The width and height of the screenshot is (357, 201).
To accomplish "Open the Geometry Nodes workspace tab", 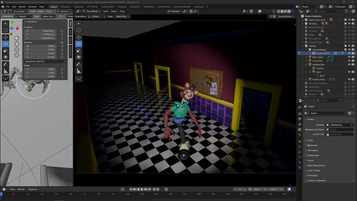I will pyautogui.click(x=182, y=7).
